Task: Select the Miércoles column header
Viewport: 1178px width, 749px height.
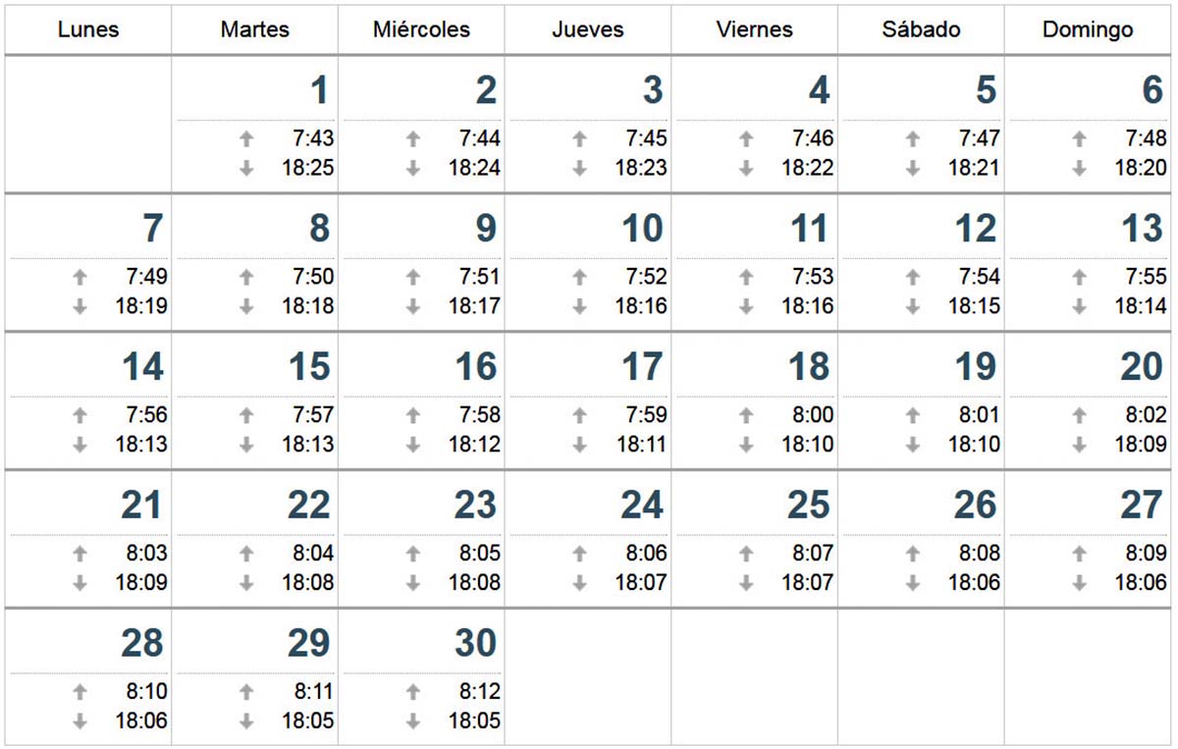Action: coord(421,29)
